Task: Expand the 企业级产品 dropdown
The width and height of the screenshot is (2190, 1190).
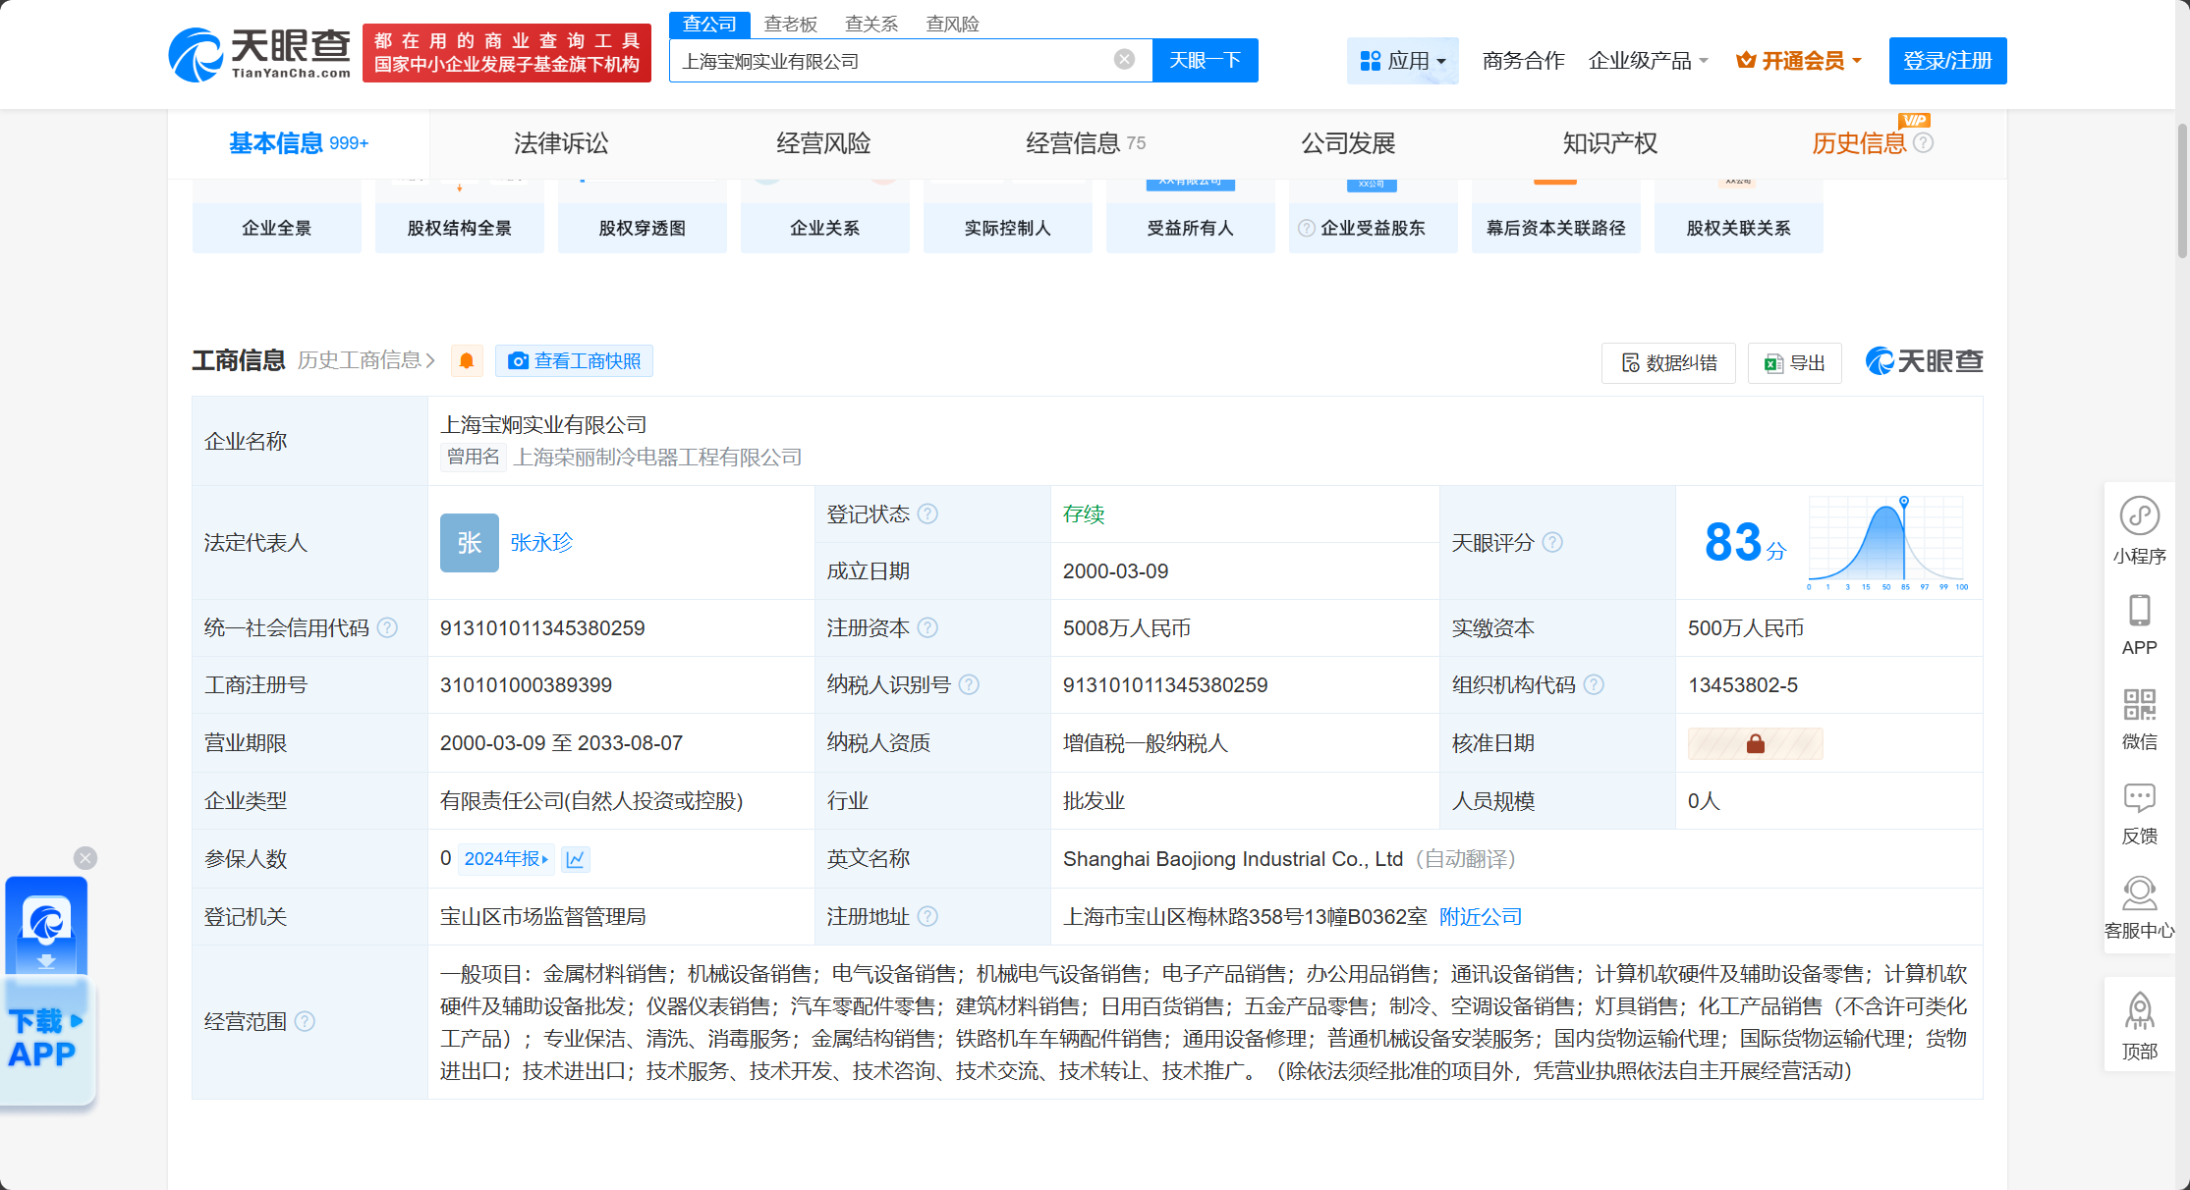Action: [x=1648, y=61]
